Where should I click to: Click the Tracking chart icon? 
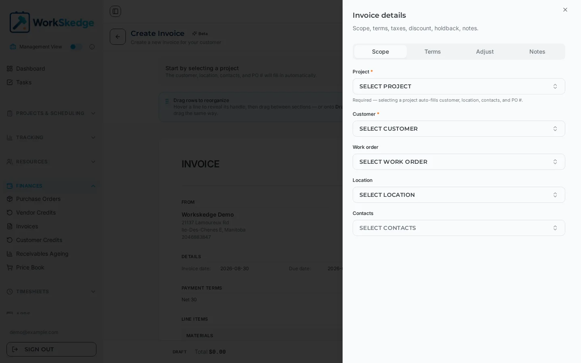(x=10, y=138)
